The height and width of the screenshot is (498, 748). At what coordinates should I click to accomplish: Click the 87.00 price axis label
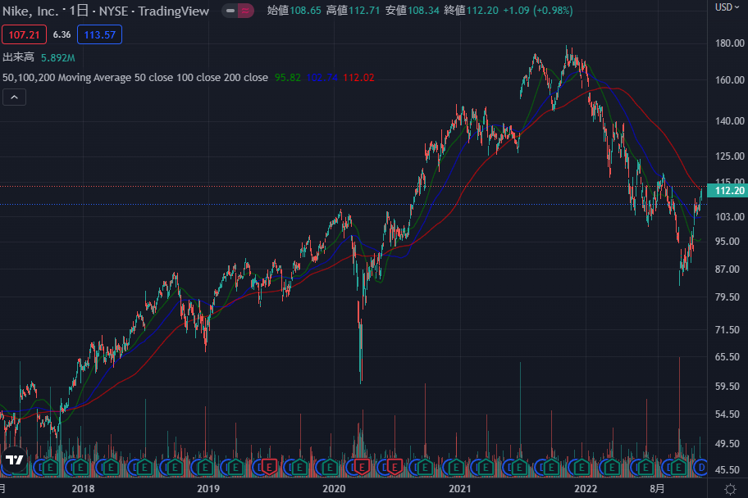(727, 269)
